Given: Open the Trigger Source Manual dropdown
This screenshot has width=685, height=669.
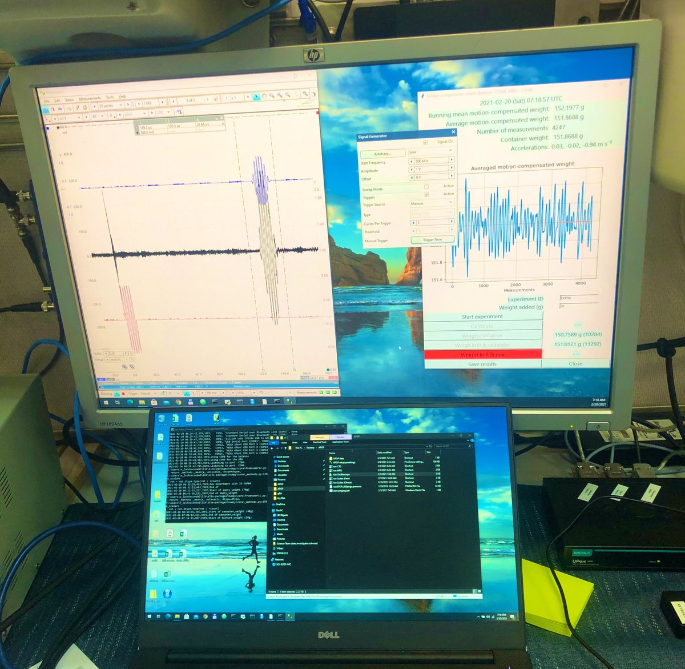Looking at the screenshot, I should click(x=432, y=203).
